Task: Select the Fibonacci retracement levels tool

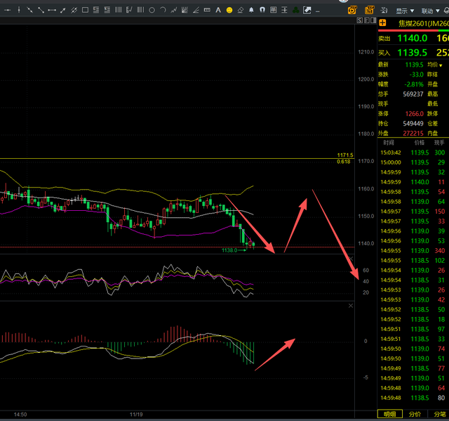Action: pyautogui.click(x=96, y=11)
